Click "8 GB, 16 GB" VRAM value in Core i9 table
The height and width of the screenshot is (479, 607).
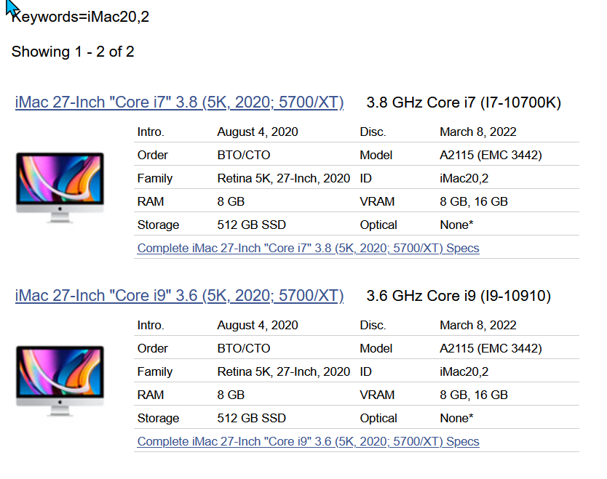pyautogui.click(x=474, y=395)
